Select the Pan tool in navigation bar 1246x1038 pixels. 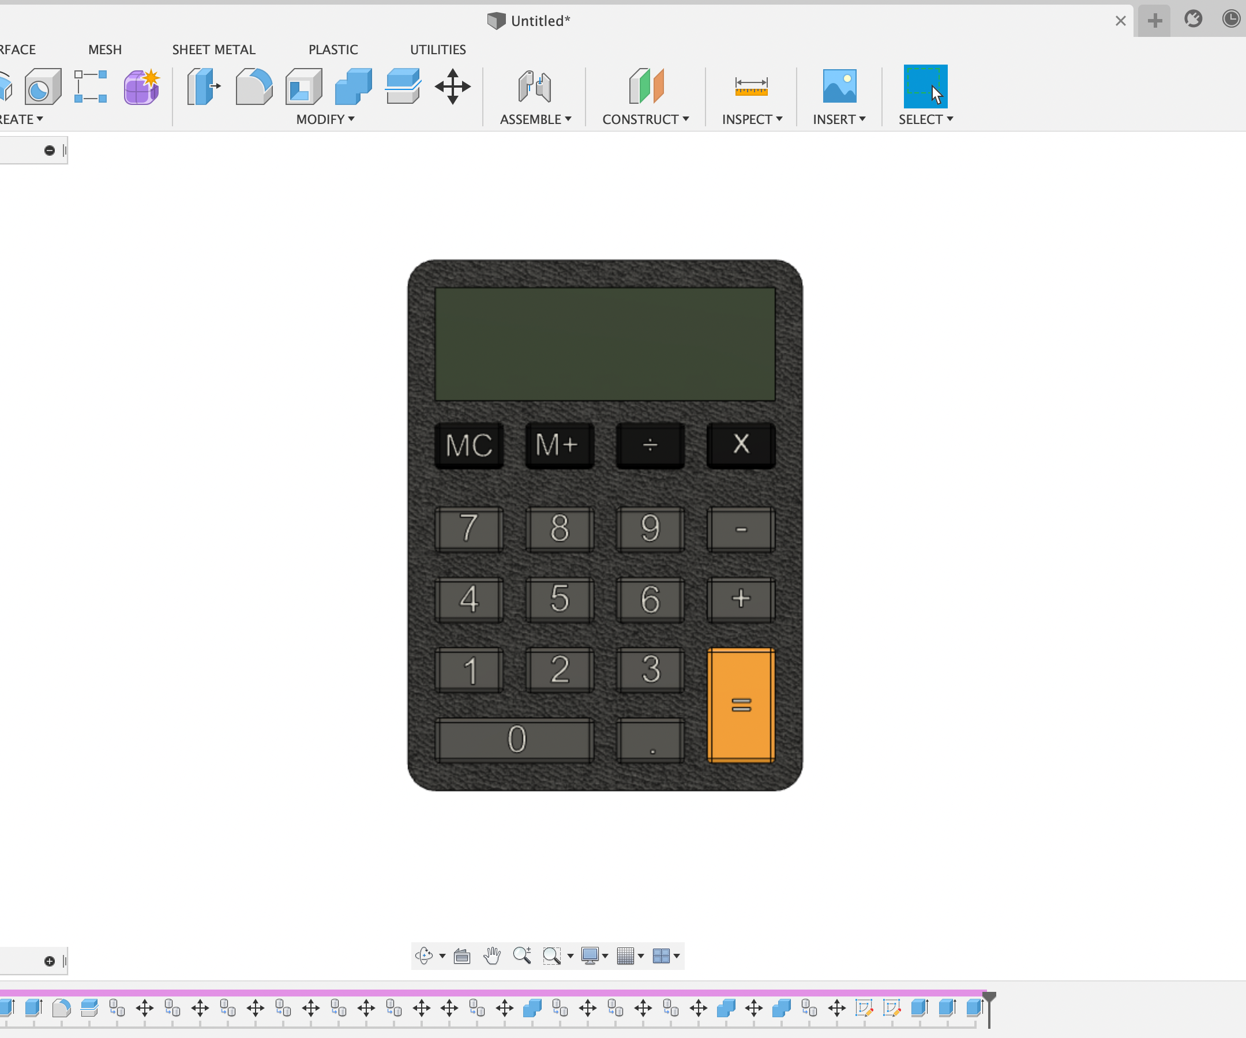tap(493, 956)
